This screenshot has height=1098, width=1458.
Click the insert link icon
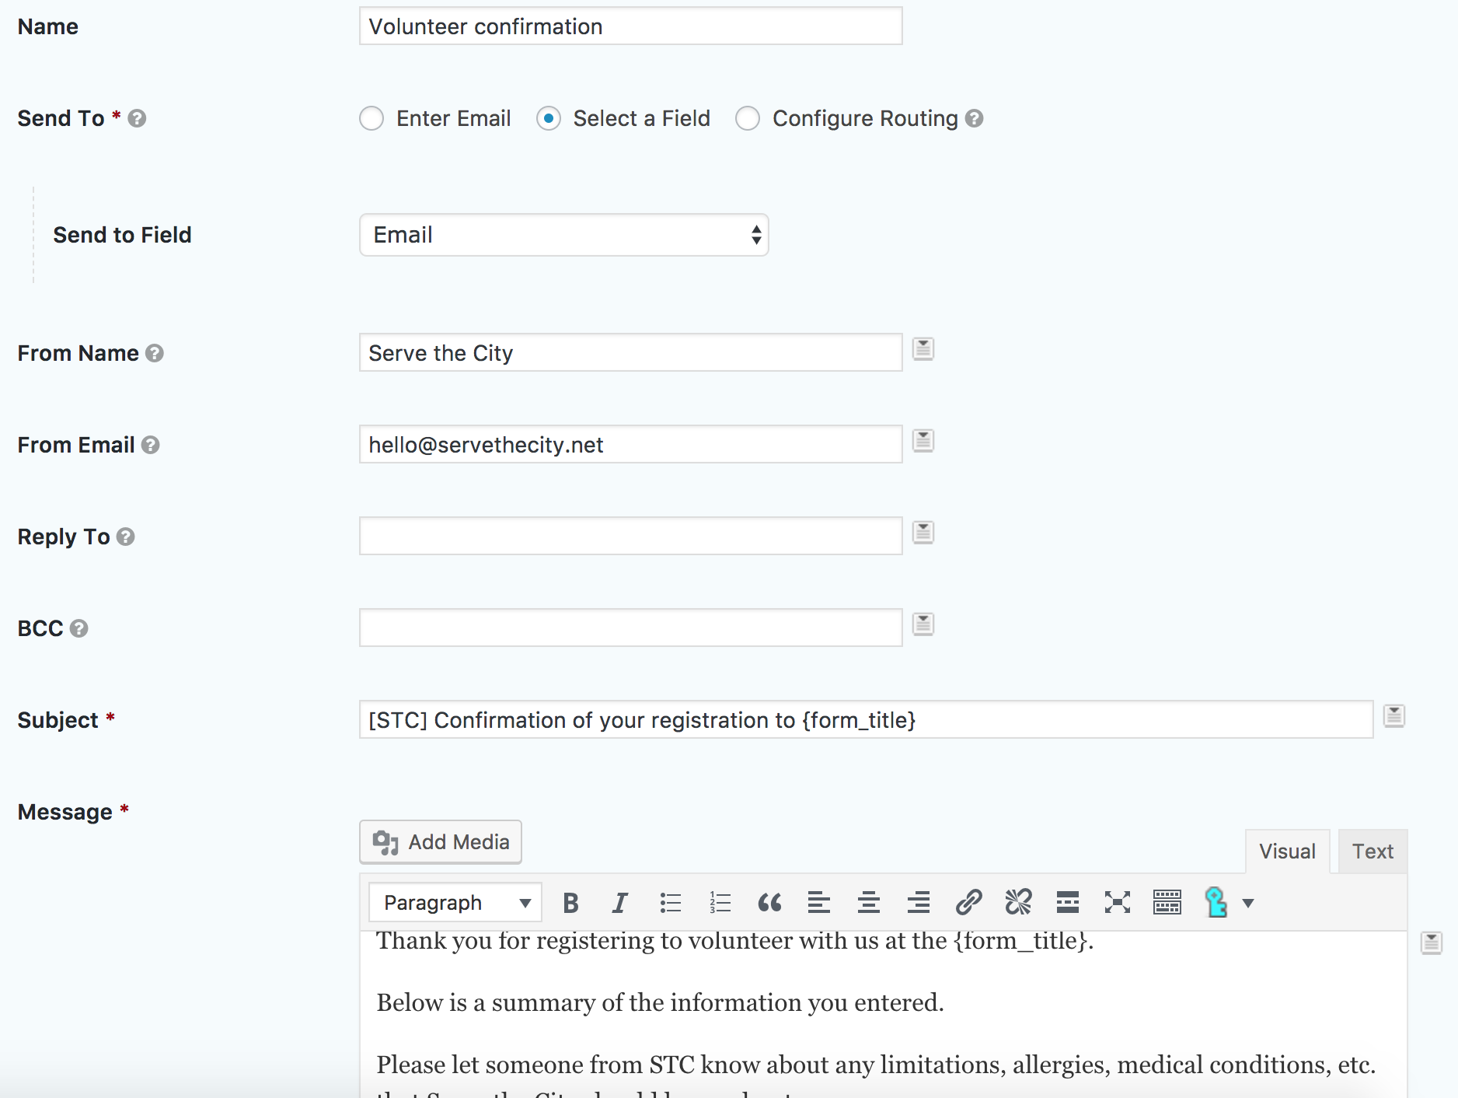tap(968, 903)
